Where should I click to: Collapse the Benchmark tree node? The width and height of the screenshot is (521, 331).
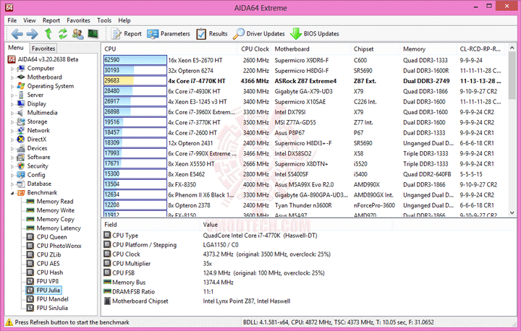tap(12, 193)
